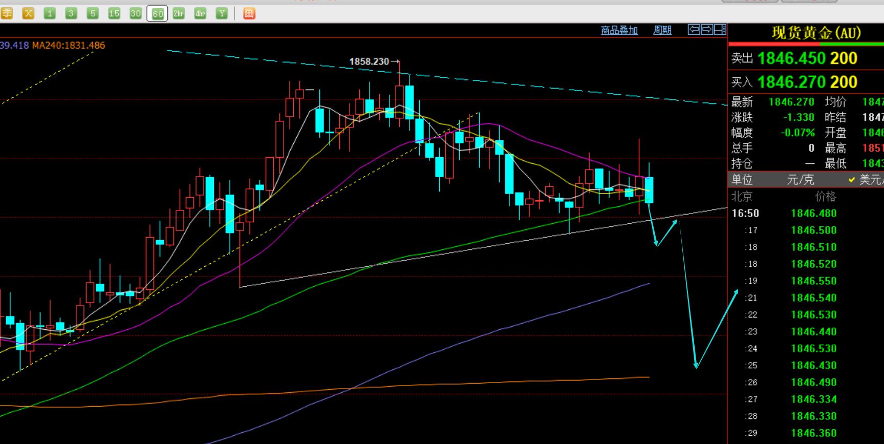This screenshot has height=444, width=884.
Task: Select the 元/克 unit option
Action: [800, 180]
